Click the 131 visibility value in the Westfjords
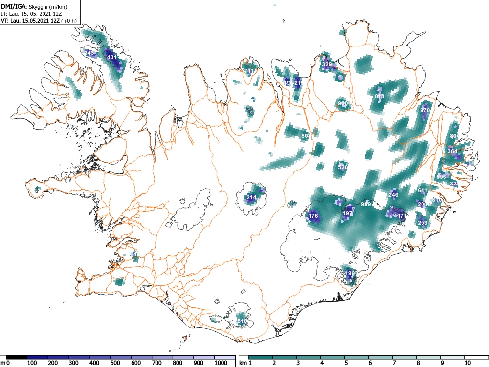The width and height of the screenshot is (489, 367). (x=111, y=57)
